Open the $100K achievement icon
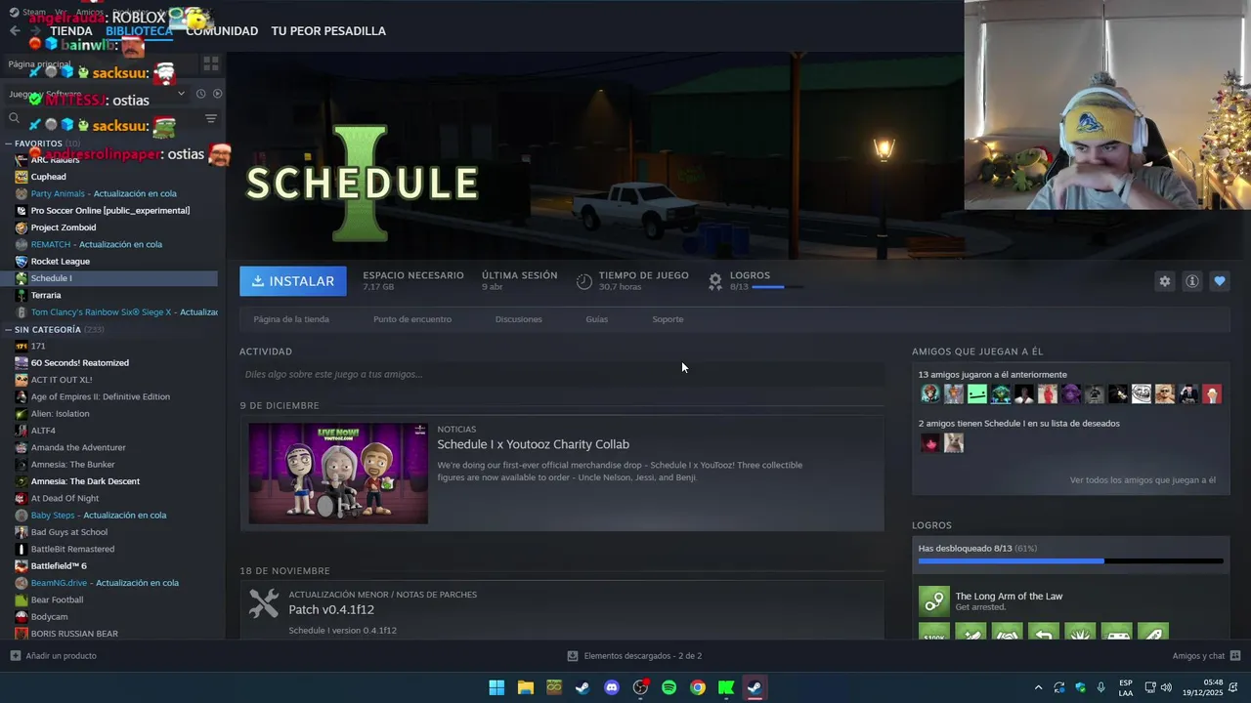1251x703 pixels. [x=934, y=633]
